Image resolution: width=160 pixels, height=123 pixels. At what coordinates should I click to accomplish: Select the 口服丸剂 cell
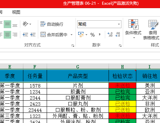(x=78, y=104)
